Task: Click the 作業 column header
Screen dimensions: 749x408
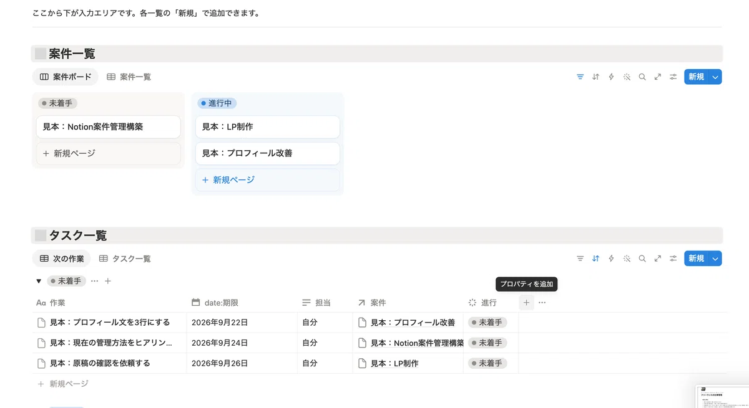Action: click(x=109, y=303)
